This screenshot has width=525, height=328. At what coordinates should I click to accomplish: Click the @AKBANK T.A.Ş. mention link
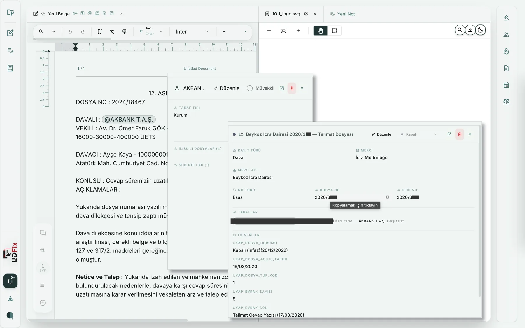point(129,120)
